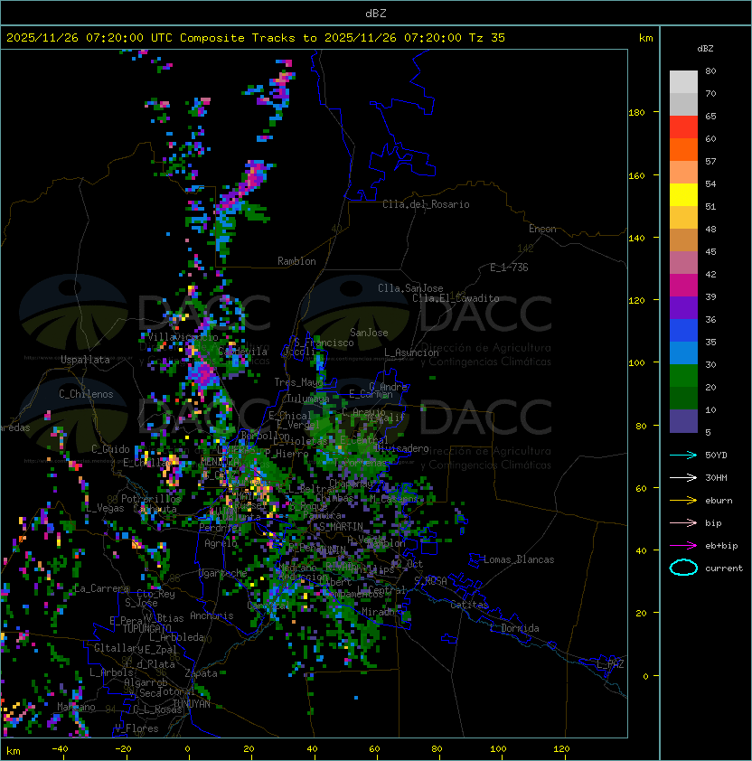
Task: Click the '0' tick label on bottom axis
Action: pyautogui.click(x=187, y=749)
